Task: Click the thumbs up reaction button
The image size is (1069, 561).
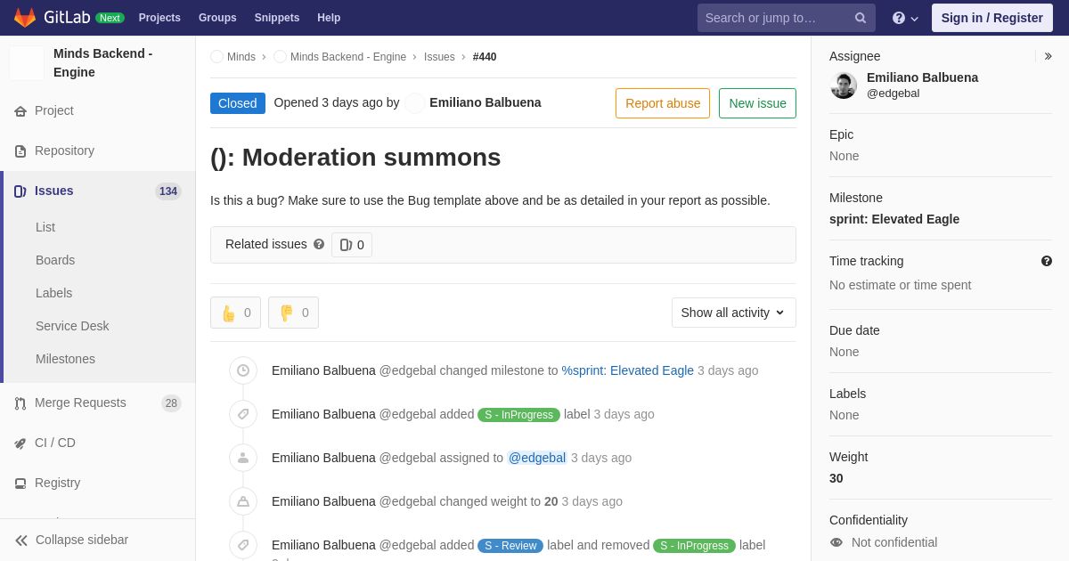Action: (235, 313)
